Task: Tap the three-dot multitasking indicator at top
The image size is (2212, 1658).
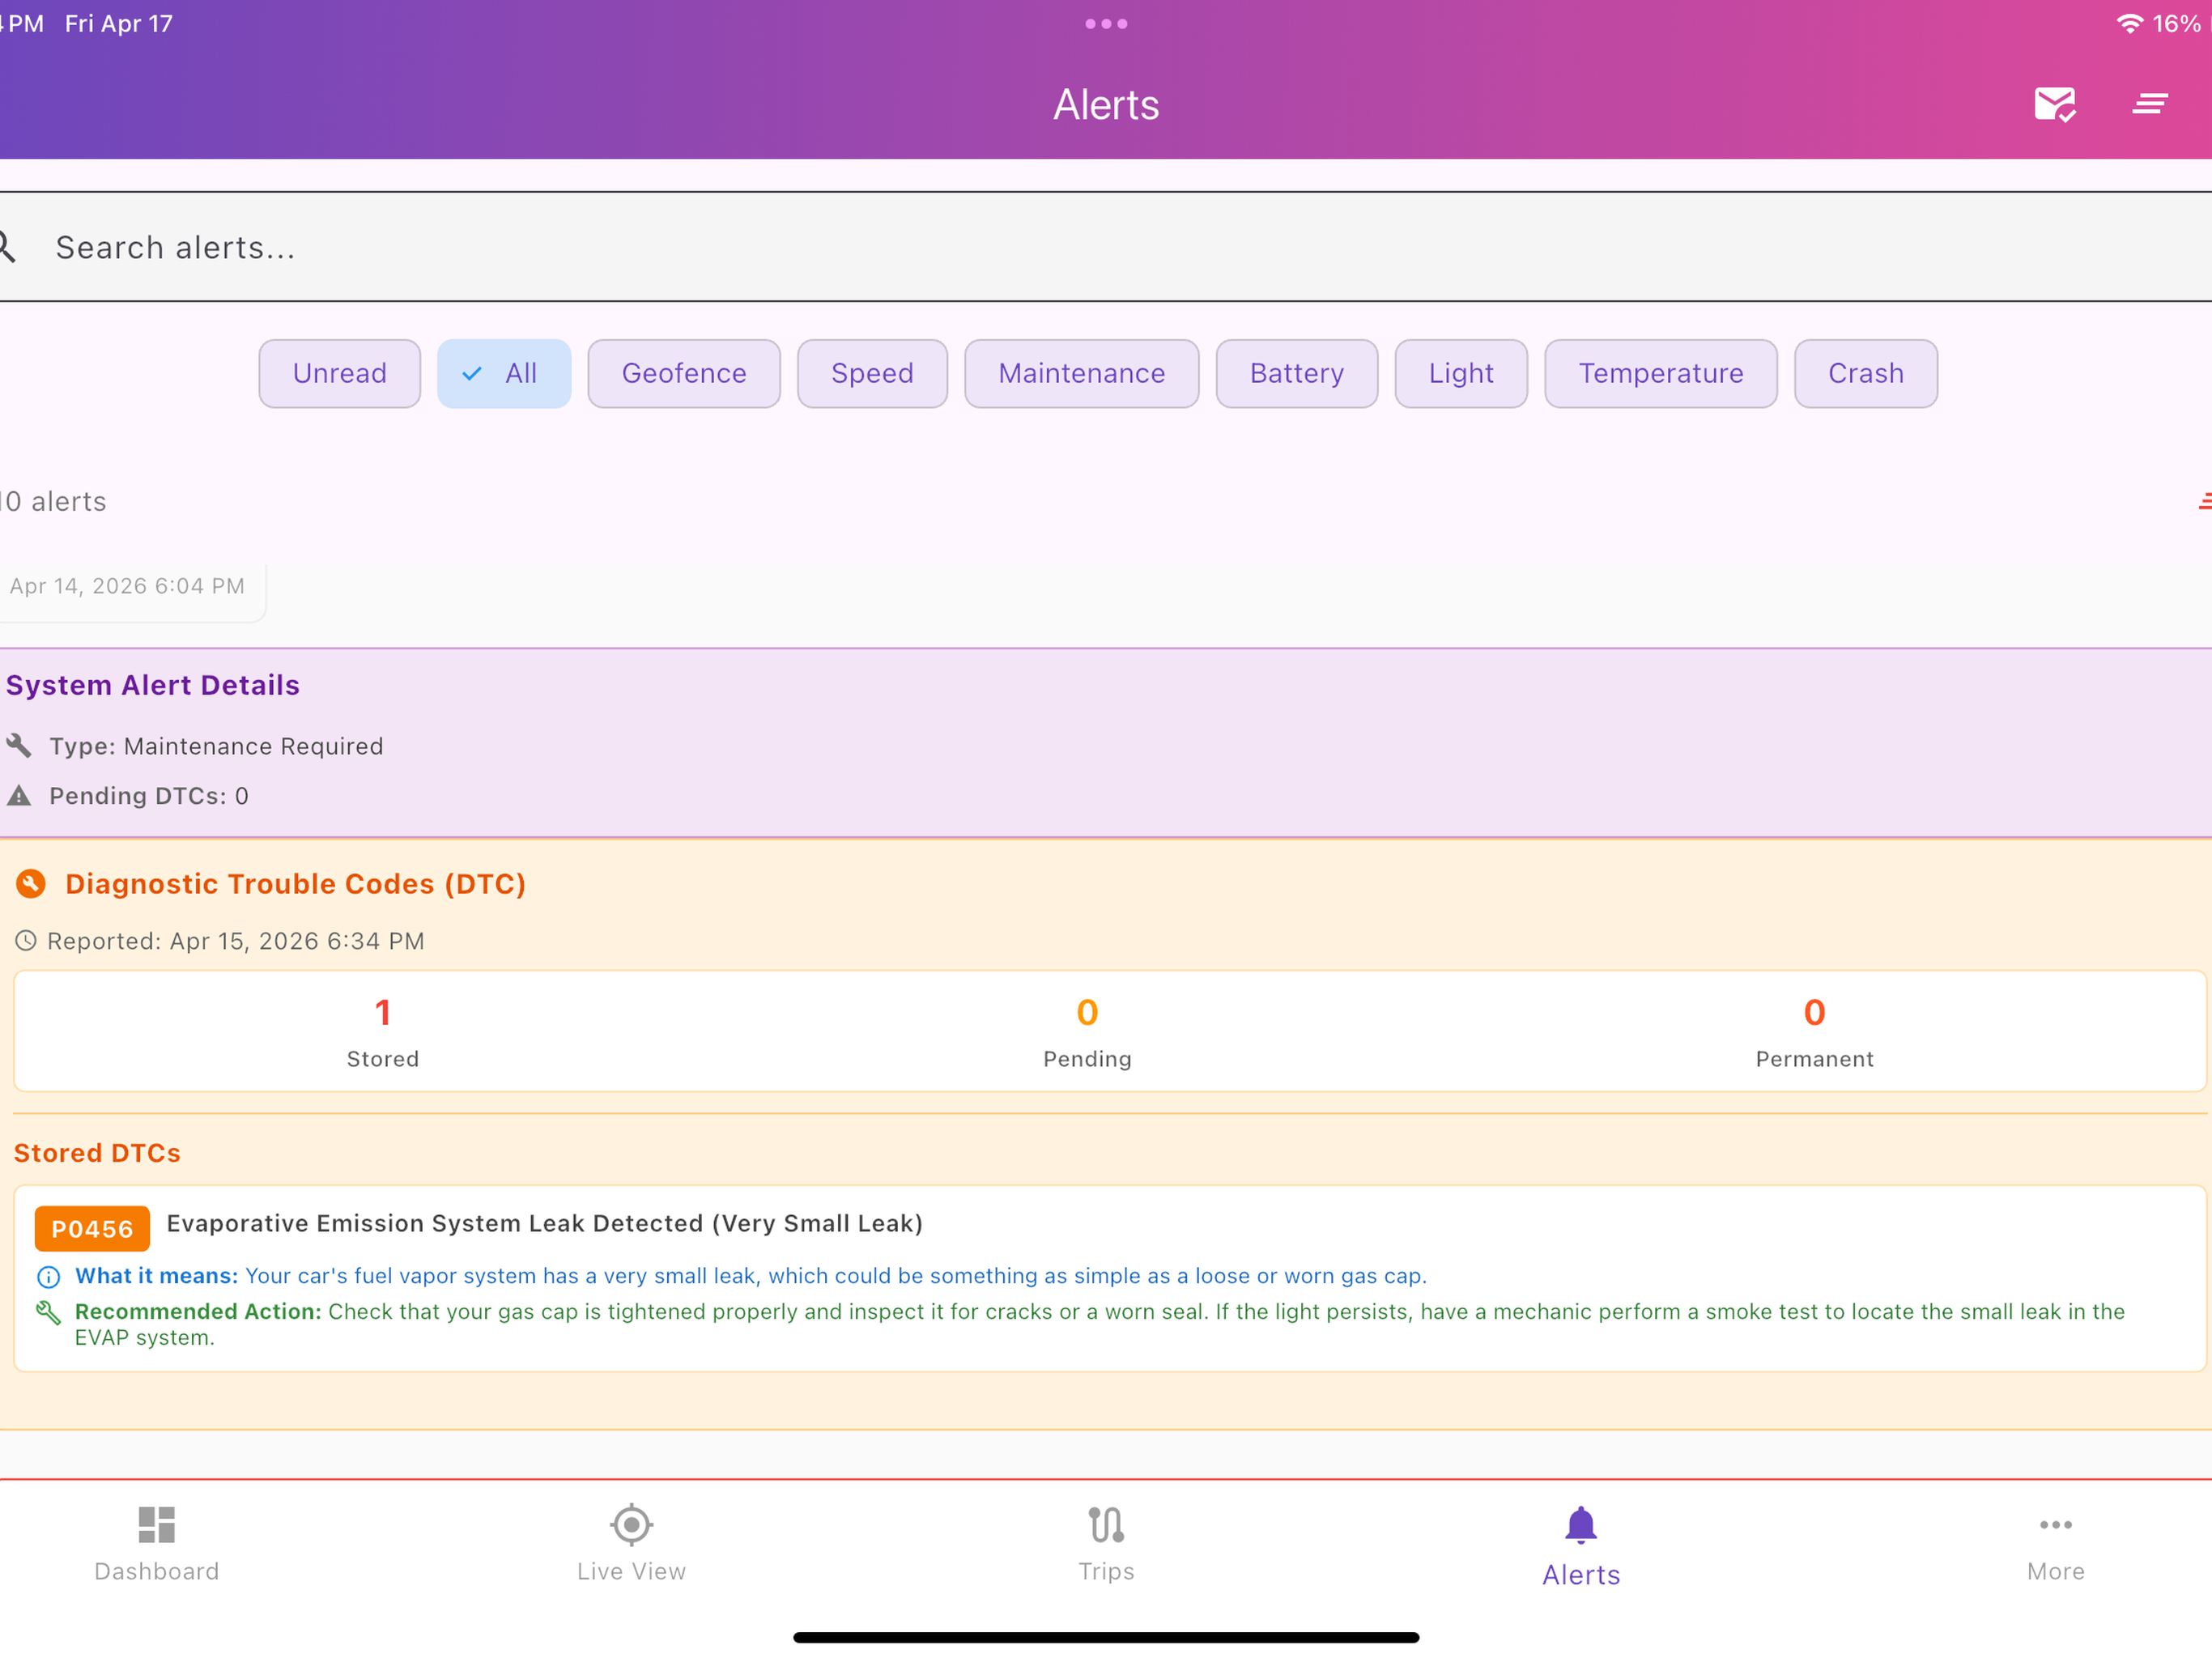Action: [x=1106, y=23]
